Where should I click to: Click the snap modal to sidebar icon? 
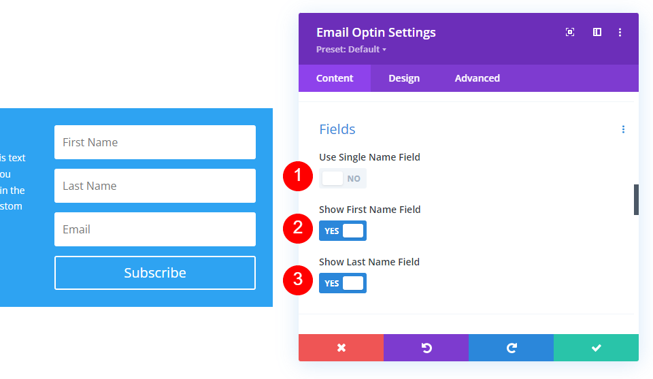point(597,32)
